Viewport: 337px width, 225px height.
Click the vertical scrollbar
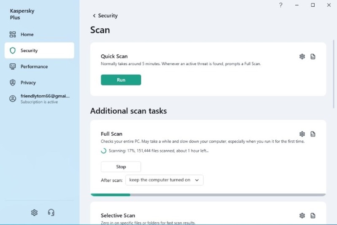click(x=334, y=74)
